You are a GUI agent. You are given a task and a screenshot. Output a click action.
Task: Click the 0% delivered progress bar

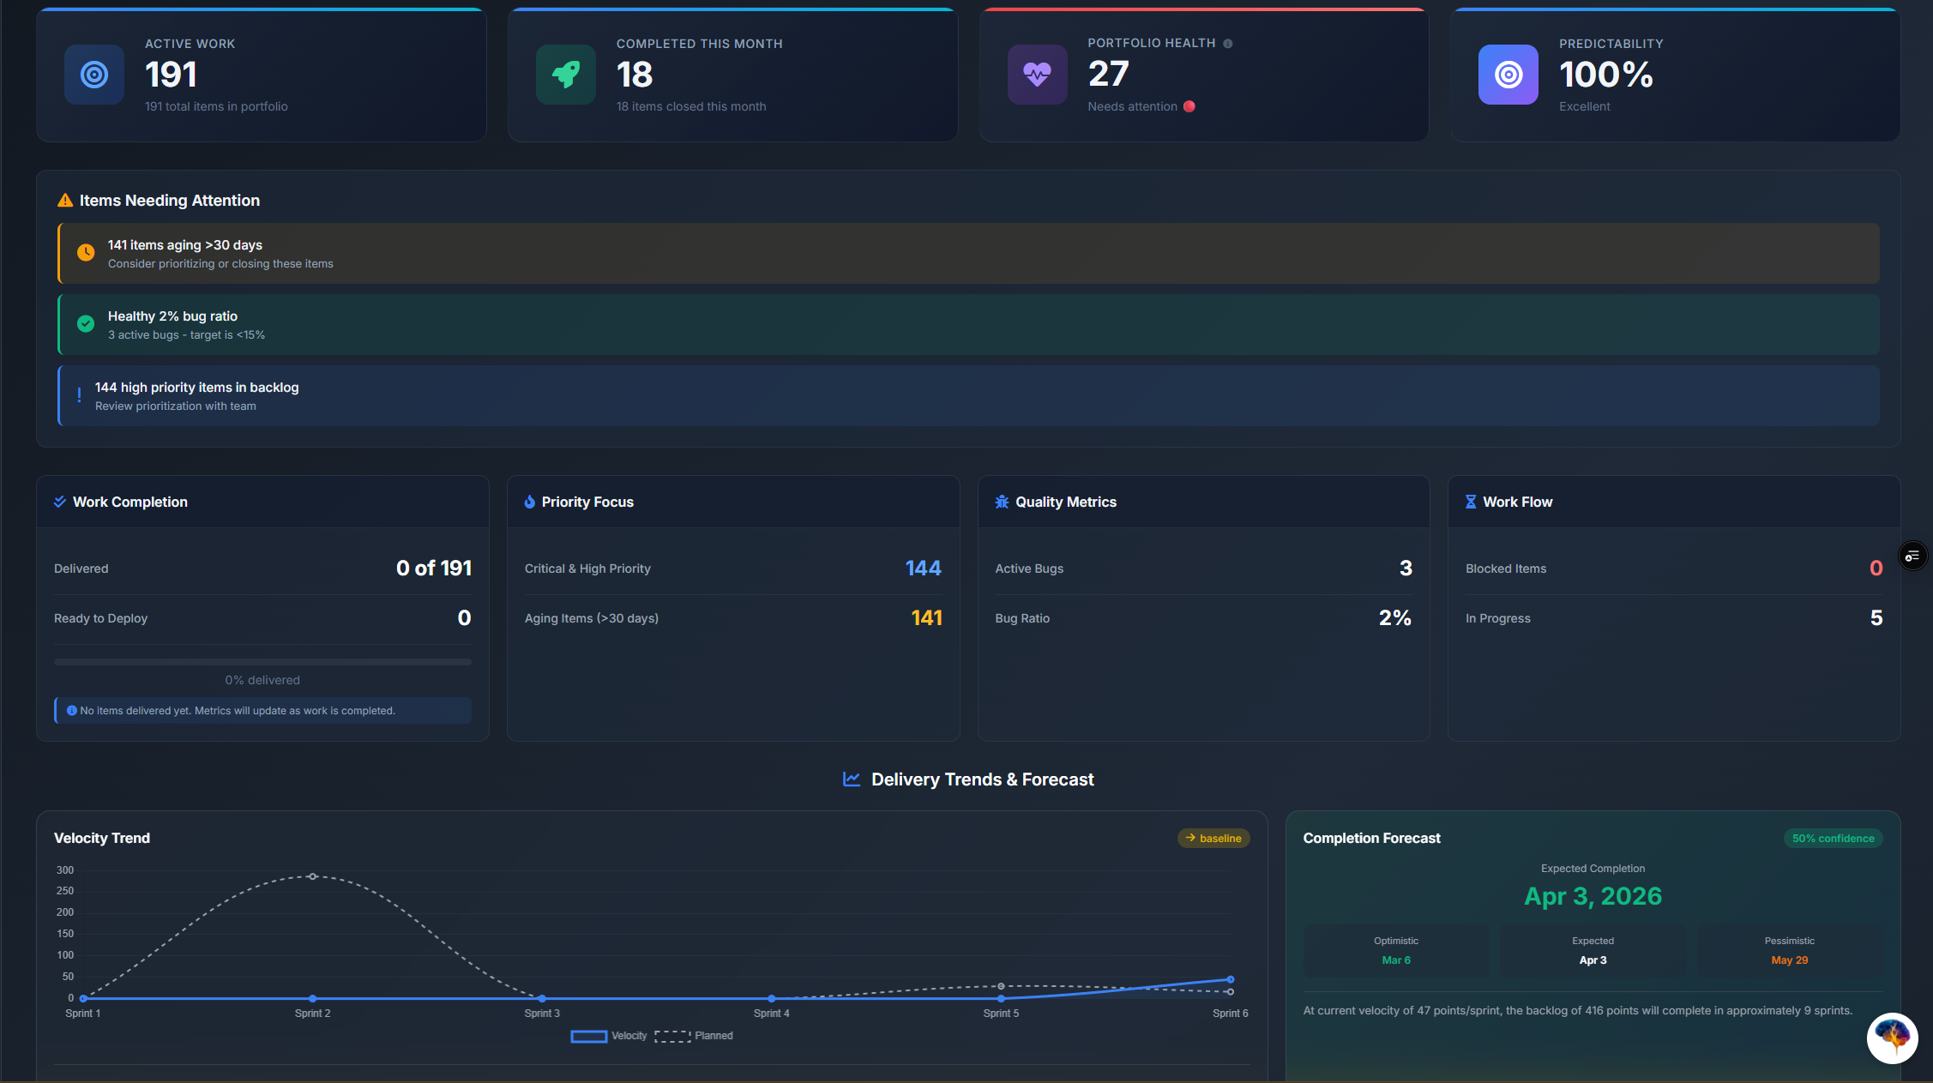point(262,662)
